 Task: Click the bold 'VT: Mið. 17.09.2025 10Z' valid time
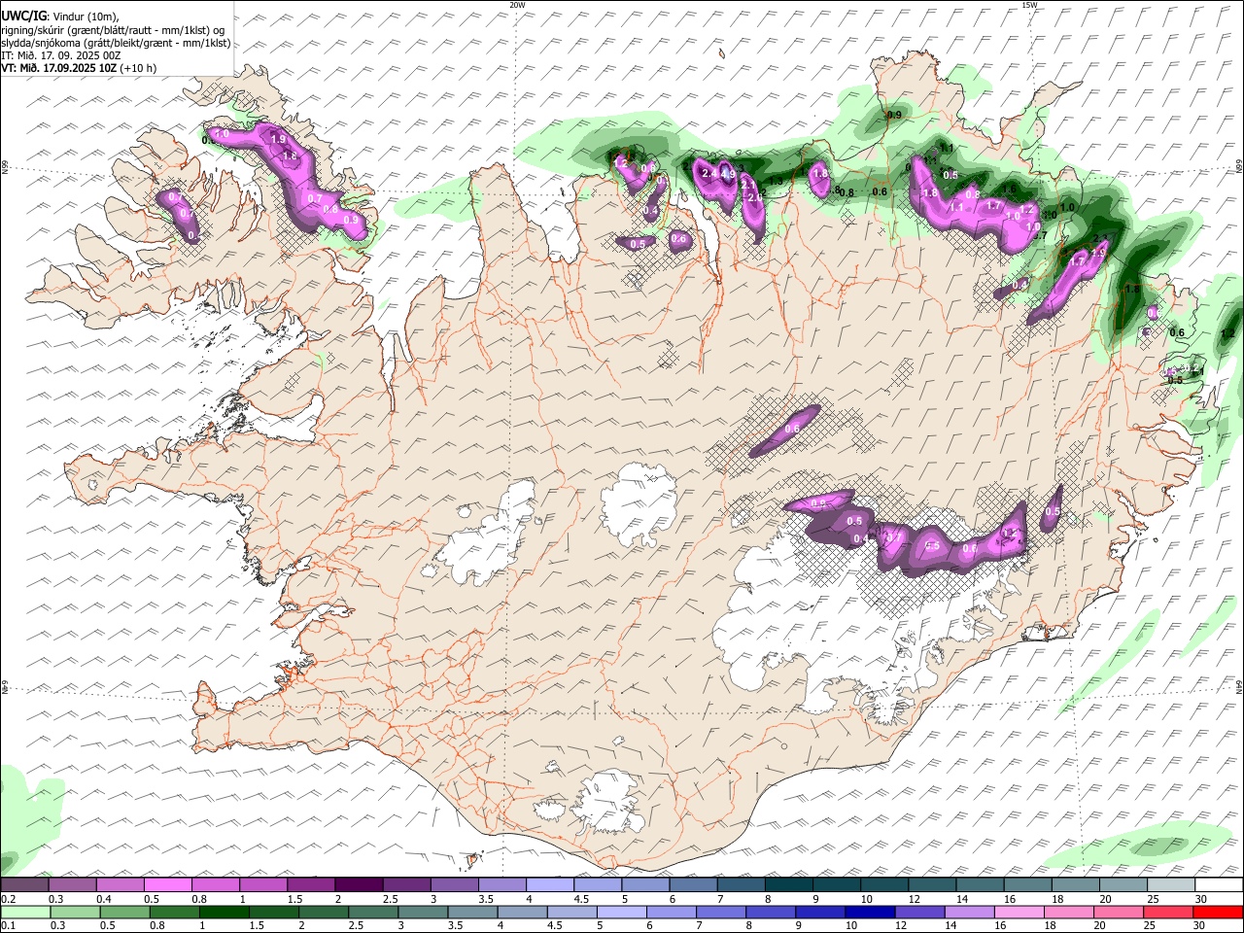pyautogui.click(x=59, y=68)
